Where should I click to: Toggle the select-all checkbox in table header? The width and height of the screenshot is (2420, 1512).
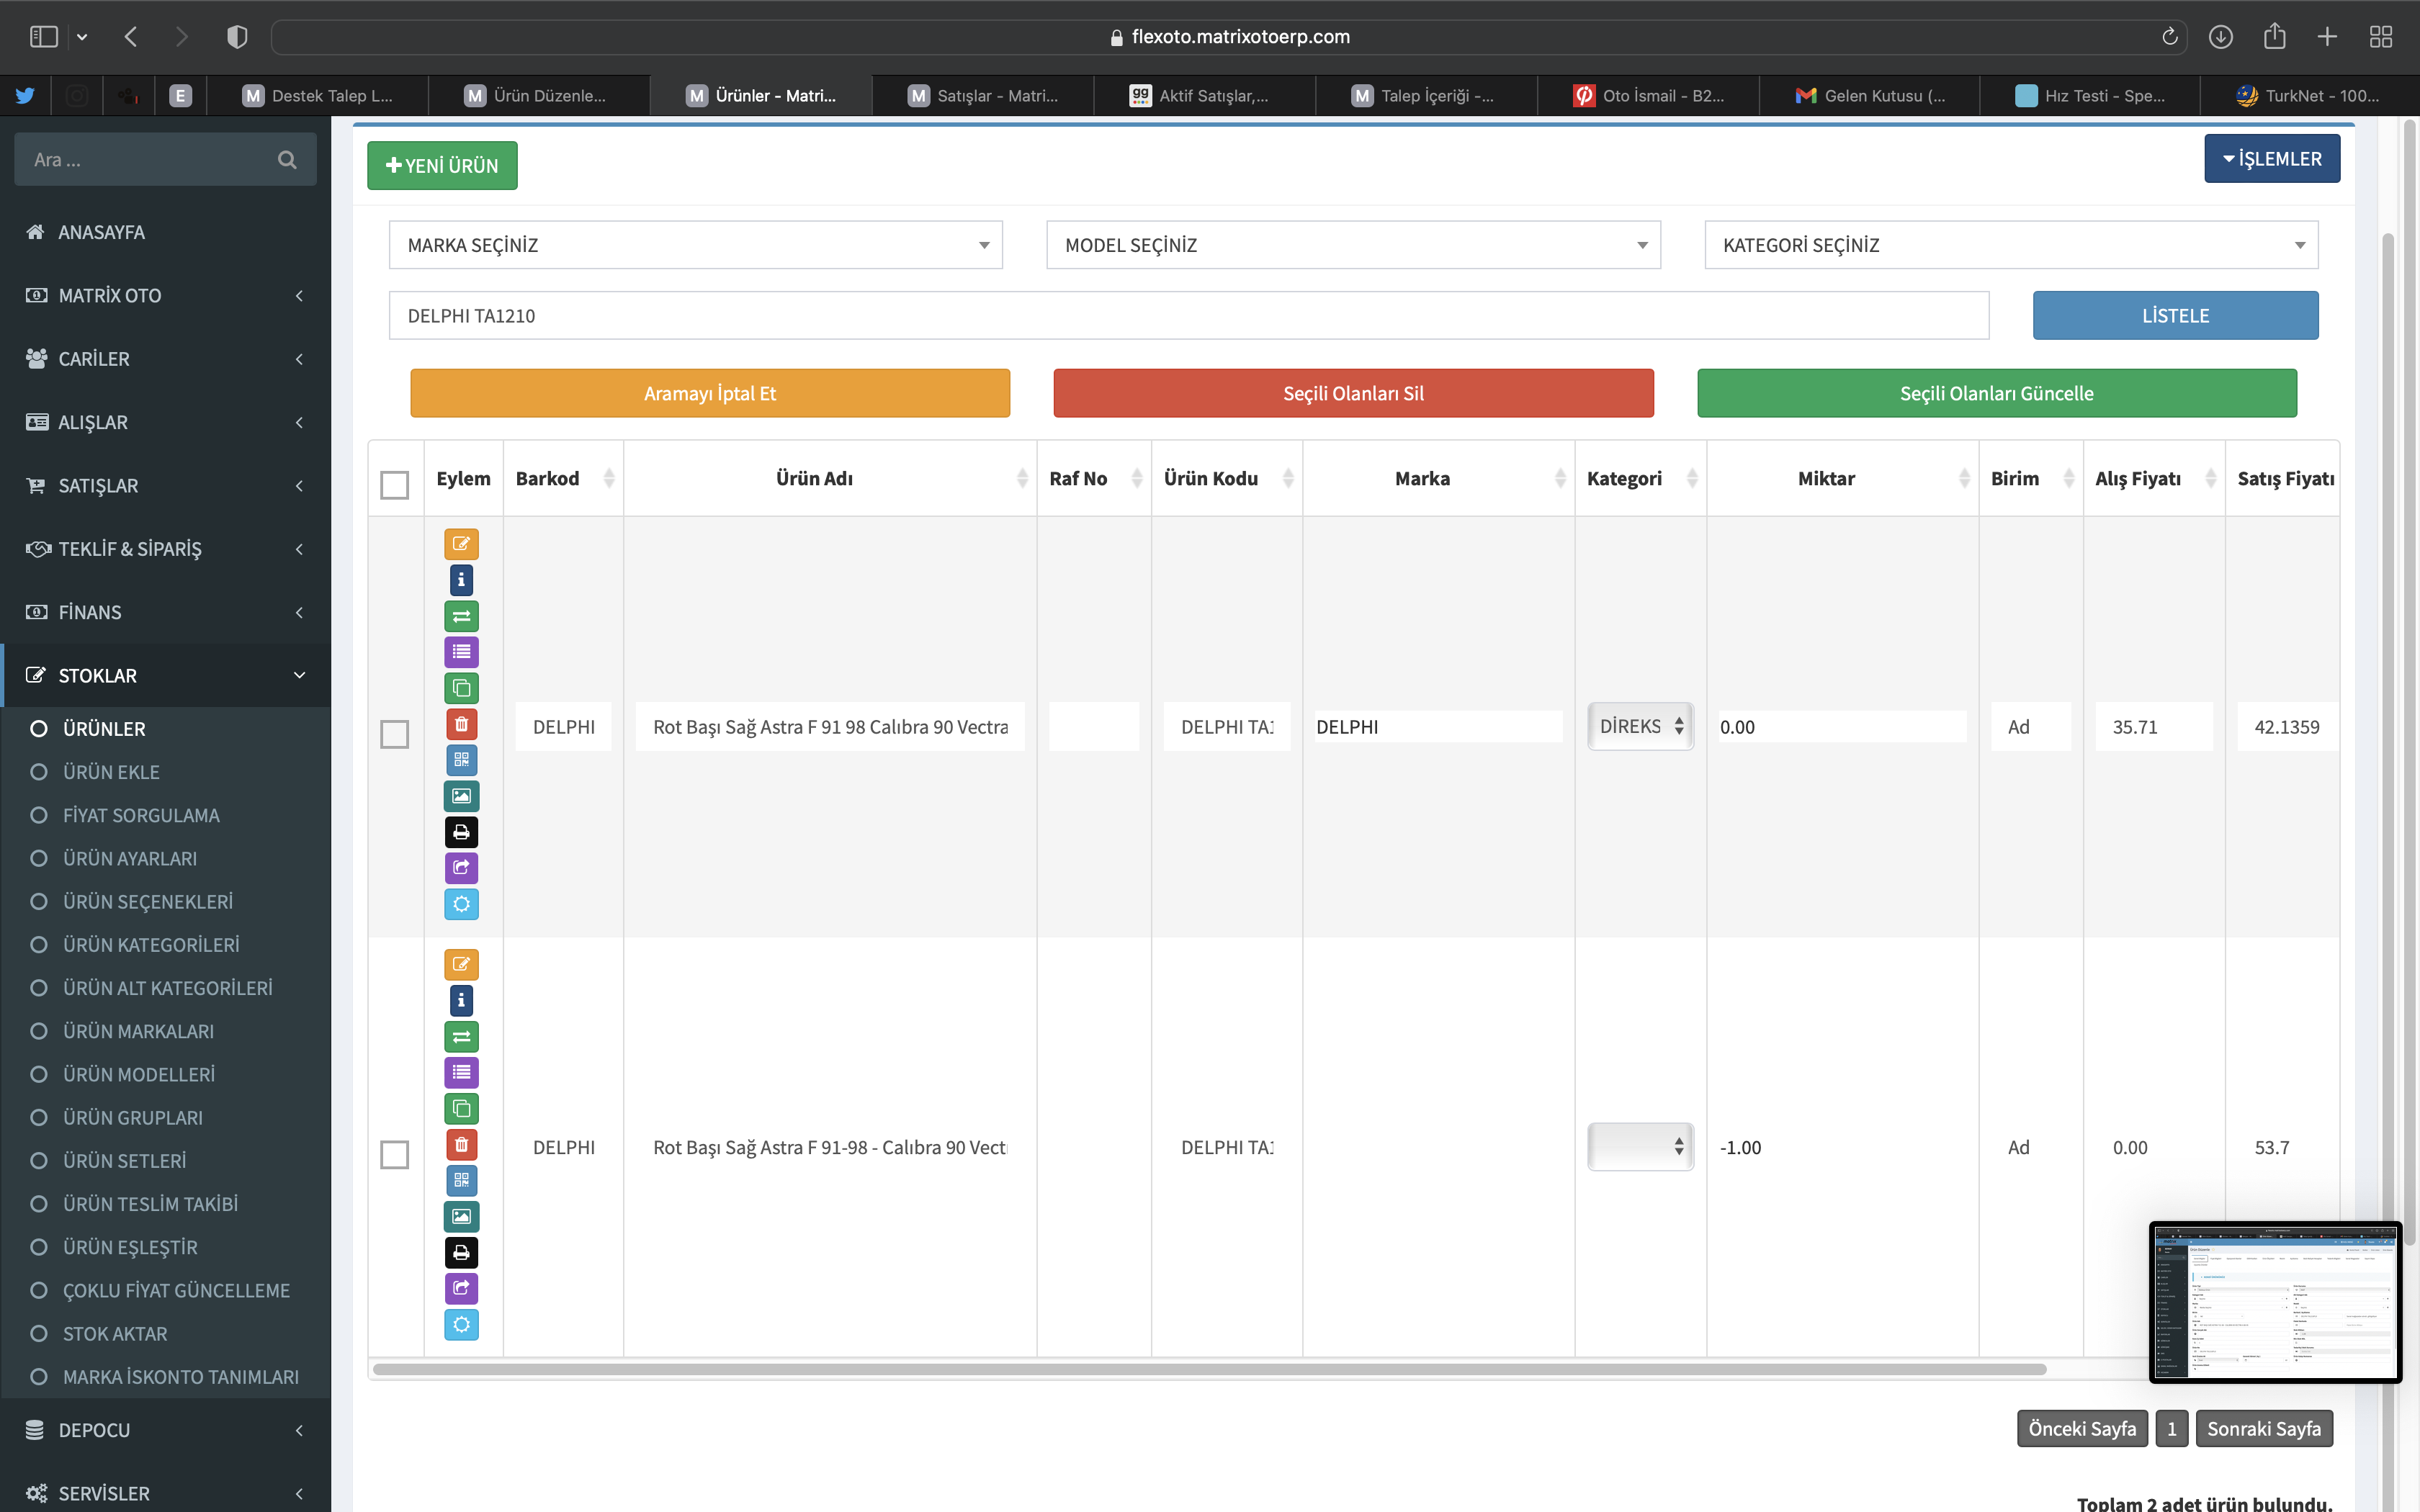point(395,485)
